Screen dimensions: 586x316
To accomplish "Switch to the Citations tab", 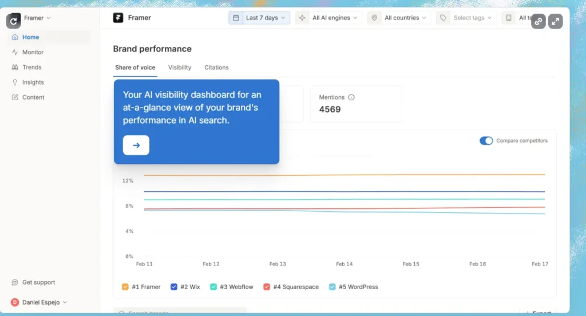I will pyautogui.click(x=216, y=68).
